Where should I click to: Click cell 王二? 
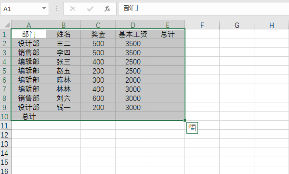click(x=63, y=43)
